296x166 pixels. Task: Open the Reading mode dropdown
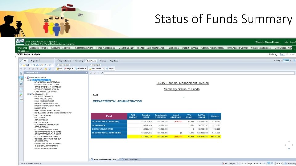[282, 61]
